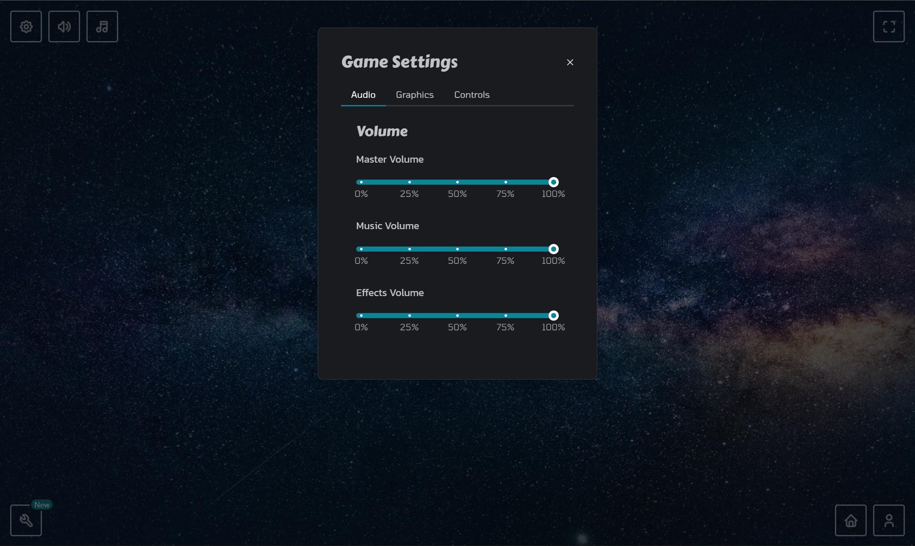The height and width of the screenshot is (546, 915).
Task: Set Master Volume to 50%
Action: point(457,182)
